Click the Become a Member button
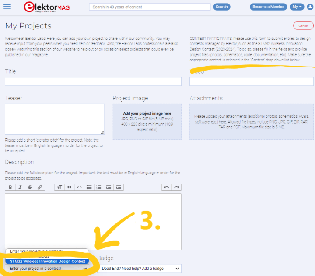This screenshot has width=315, height=276. click(x=268, y=7)
